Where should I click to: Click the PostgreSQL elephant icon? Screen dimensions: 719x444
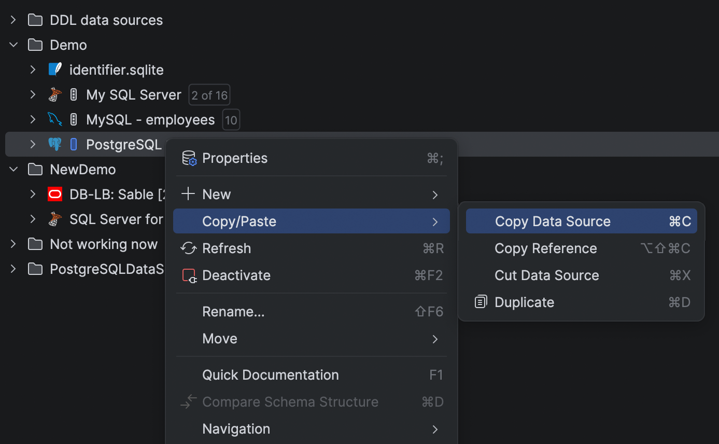[x=55, y=144]
